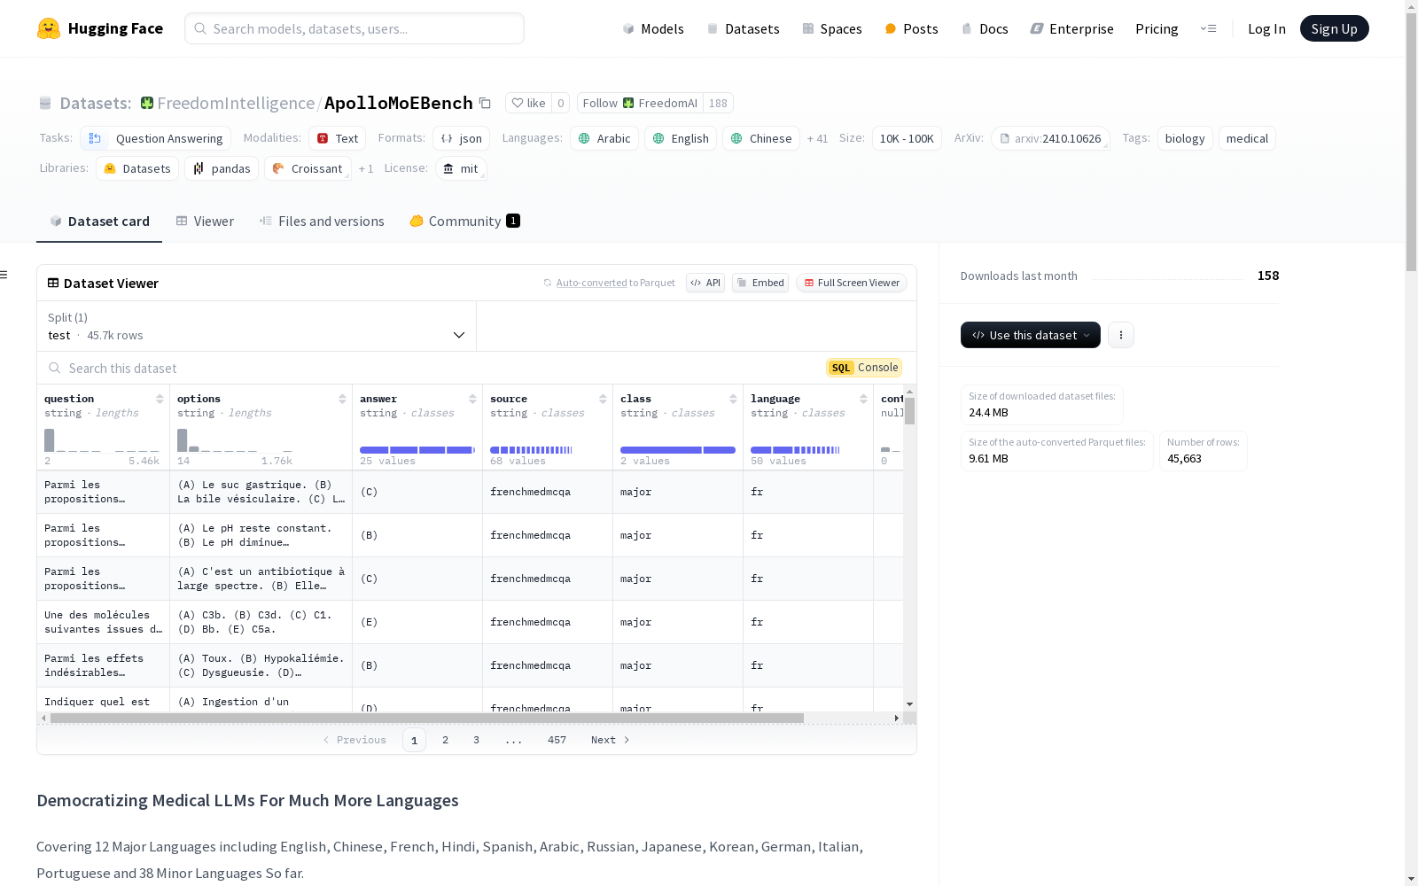Open the mit license tag
The height and width of the screenshot is (886, 1418).
pos(461,168)
